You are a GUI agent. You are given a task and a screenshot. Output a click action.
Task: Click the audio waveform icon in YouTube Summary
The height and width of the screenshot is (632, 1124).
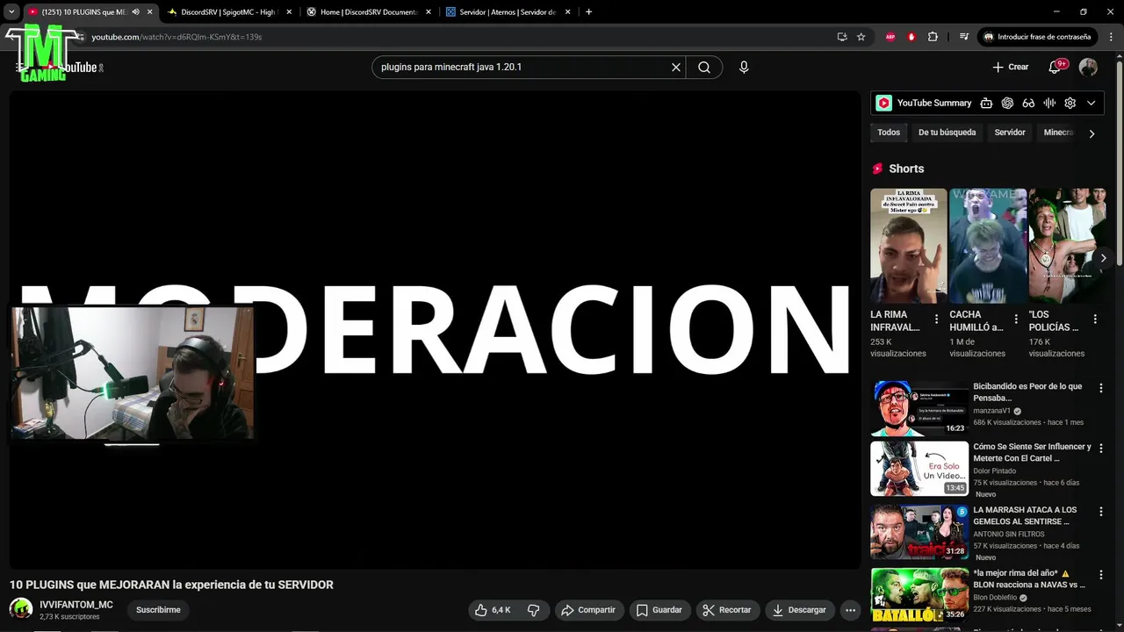[x=1049, y=103]
